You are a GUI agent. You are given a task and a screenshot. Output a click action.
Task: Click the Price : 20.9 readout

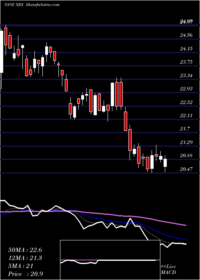point(25,274)
